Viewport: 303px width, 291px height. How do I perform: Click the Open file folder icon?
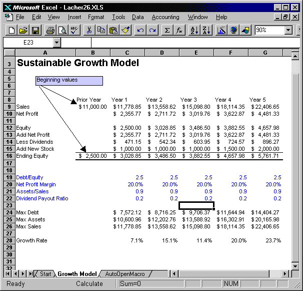[x=23, y=30]
